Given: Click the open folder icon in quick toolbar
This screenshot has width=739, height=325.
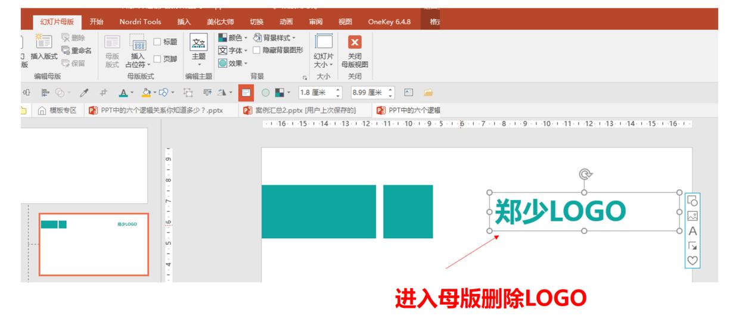Looking at the screenshot, I should [428, 93].
